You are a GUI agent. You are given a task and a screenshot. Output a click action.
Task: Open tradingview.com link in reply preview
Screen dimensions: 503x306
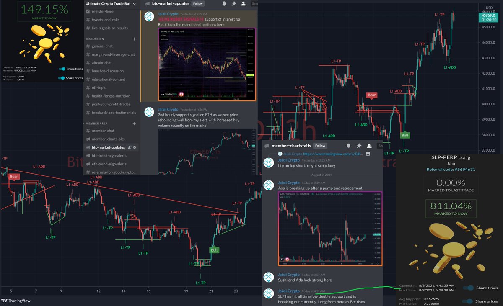[x=333, y=154]
